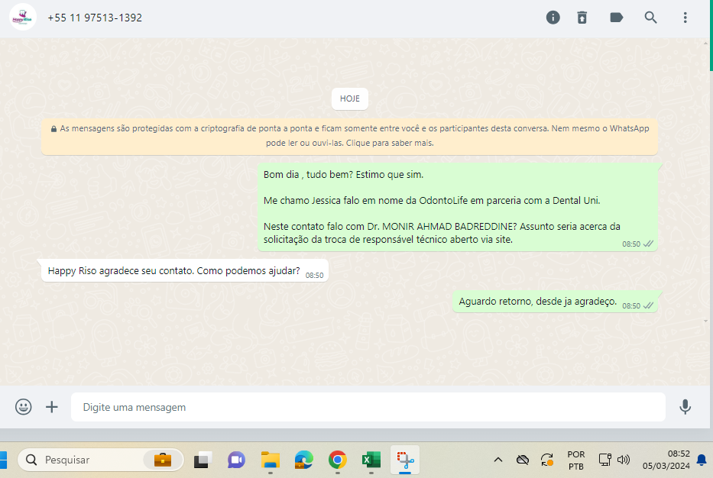713x478 pixels.
Task: Focus the Digite uma mensagem field
Action: (368, 407)
